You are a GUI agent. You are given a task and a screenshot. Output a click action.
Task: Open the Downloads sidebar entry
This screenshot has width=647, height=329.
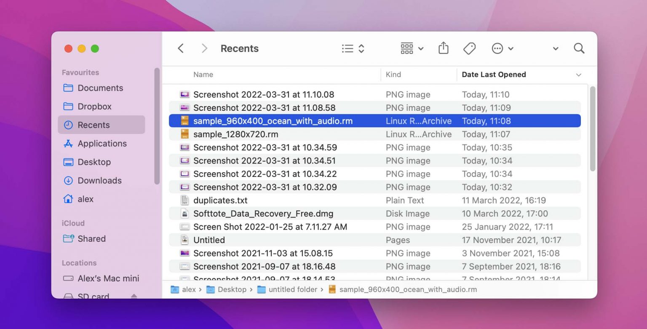pyautogui.click(x=99, y=180)
